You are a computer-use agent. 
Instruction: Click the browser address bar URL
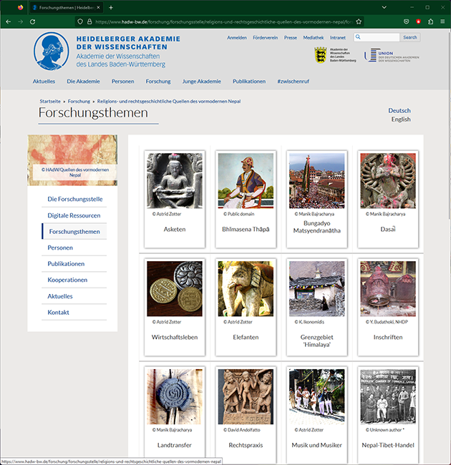(224, 21)
